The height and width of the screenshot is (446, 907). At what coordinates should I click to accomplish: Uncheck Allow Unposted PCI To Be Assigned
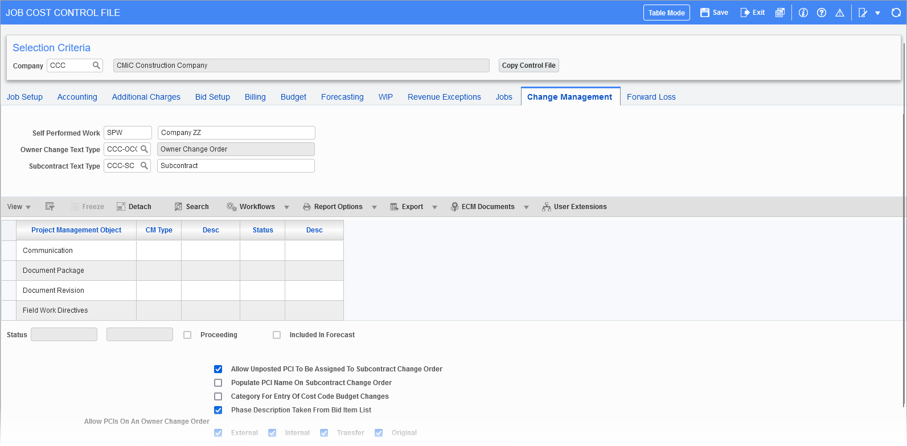218,369
